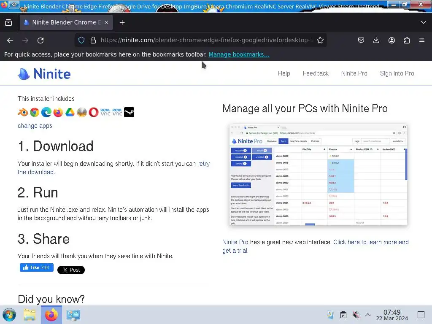Screen dimensions: 432x324
Task: Open a new tab with the plus button
Action: click(x=122, y=23)
